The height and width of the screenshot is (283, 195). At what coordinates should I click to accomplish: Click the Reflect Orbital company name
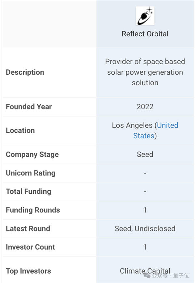point(145,34)
